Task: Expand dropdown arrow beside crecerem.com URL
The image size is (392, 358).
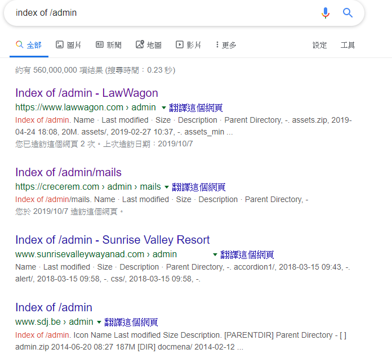Action: click(167, 187)
